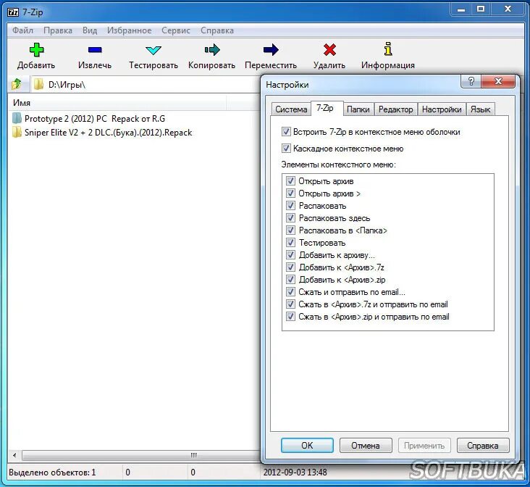Click the horizontal scrollbar left arrow
The image size is (530, 487).
[14, 455]
